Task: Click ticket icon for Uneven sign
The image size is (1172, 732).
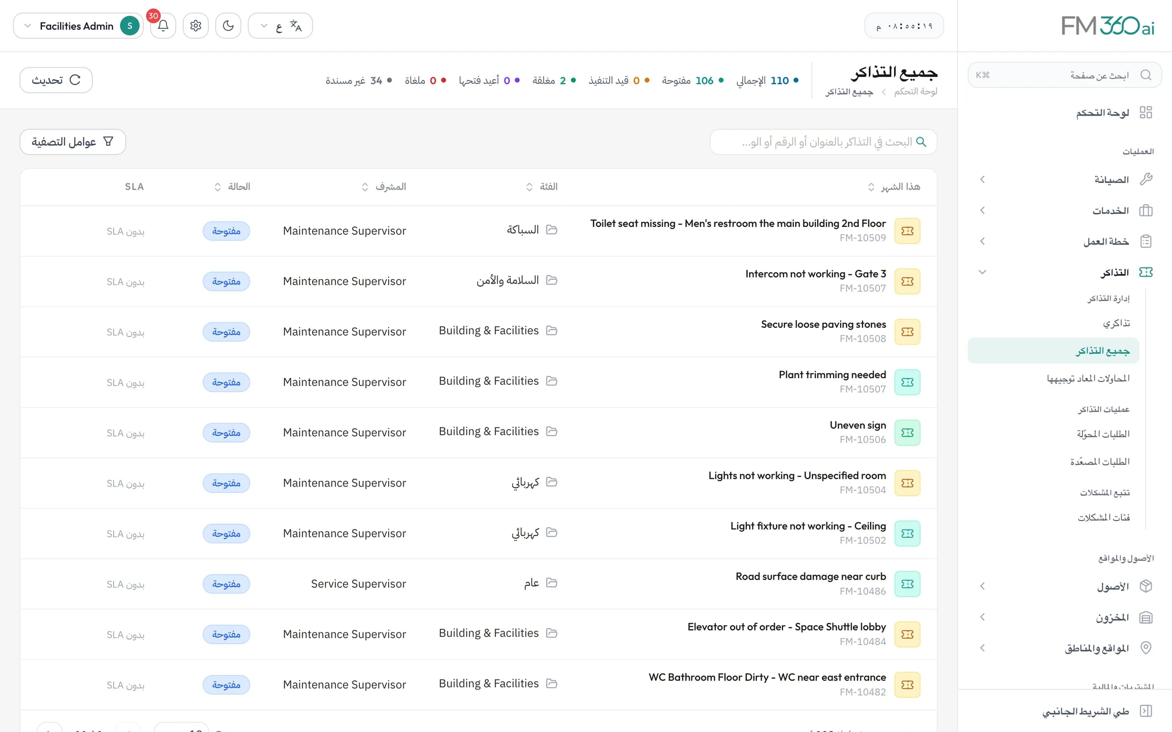Action: [907, 433]
